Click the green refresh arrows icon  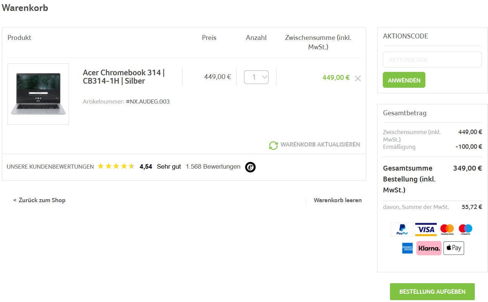pyautogui.click(x=273, y=145)
